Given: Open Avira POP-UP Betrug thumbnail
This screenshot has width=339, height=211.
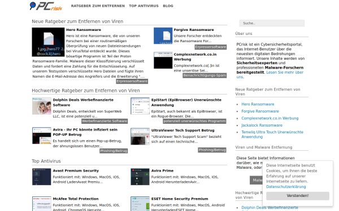Looking at the screenshot, I should (x=41, y=136).
